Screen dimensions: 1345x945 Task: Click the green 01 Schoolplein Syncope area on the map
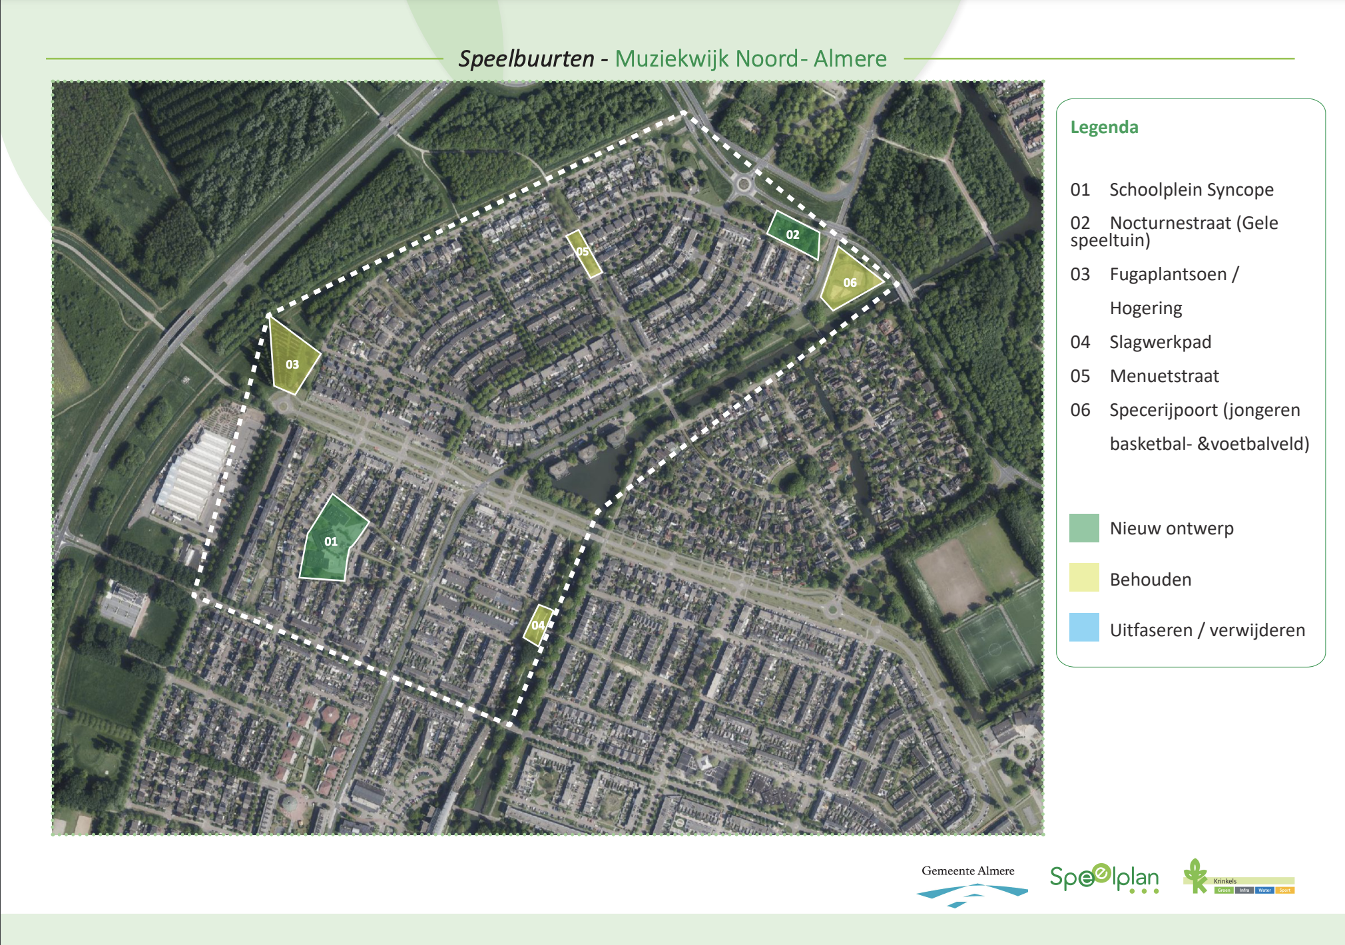pyautogui.click(x=330, y=541)
